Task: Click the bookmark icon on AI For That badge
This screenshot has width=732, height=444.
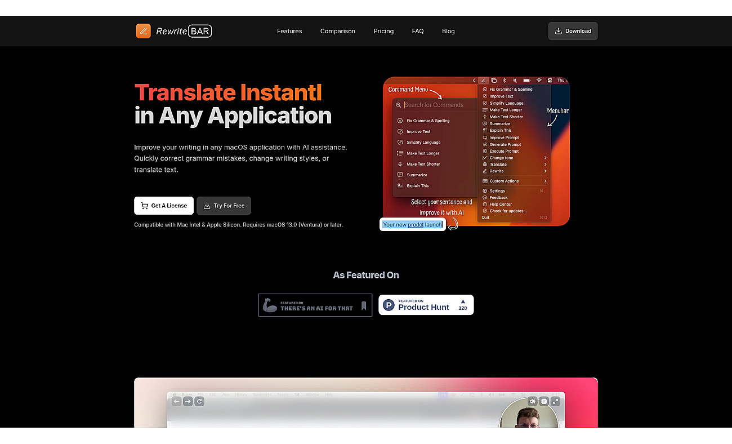Action: [364, 306]
